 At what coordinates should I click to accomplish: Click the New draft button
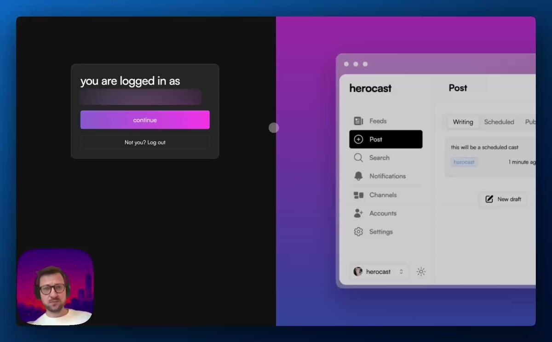(503, 199)
